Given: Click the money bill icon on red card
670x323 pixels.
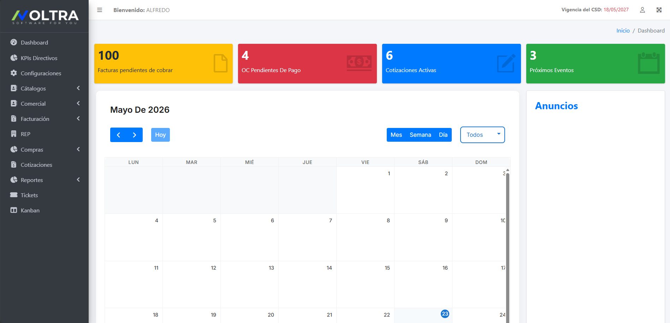Looking at the screenshot, I should pyautogui.click(x=359, y=63).
